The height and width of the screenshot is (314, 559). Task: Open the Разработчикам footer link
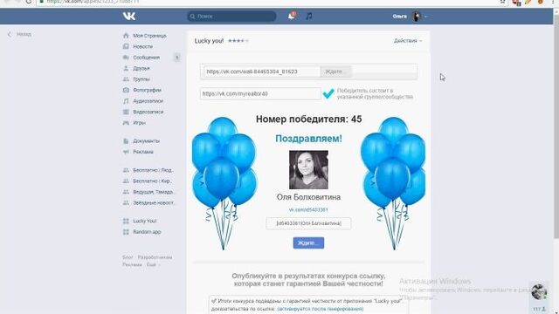click(x=155, y=257)
